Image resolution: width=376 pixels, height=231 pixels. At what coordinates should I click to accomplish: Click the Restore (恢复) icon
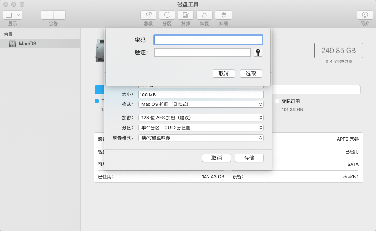pyautogui.click(x=204, y=15)
